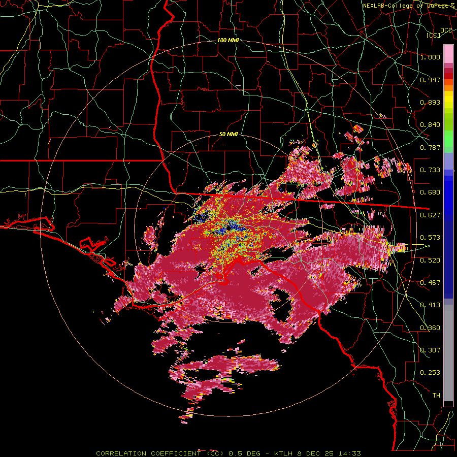Click the bright green segment of color bar
Image resolution: width=457 pixels, height=457 pixels.
tap(448, 139)
